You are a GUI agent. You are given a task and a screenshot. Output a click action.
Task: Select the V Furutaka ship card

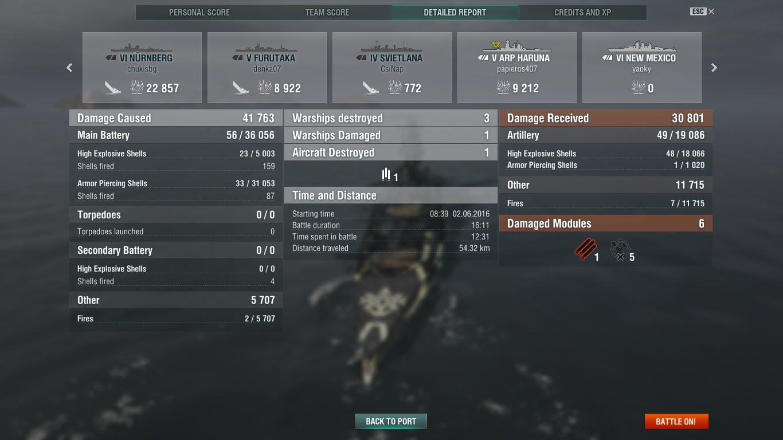(x=267, y=68)
